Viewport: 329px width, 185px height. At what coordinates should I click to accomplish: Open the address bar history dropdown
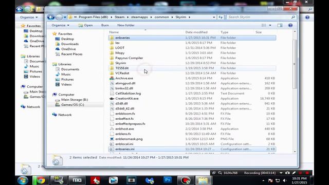pos(214,17)
